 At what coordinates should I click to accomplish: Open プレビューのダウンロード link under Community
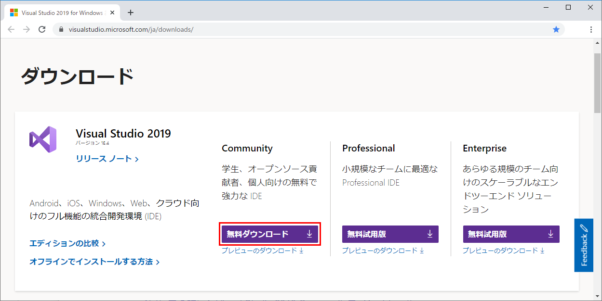pyautogui.click(x=260, y=250)
